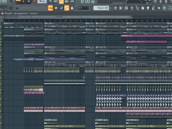Disable the highlighted countdown before recording
172x129 pixels.
(61, 1)
